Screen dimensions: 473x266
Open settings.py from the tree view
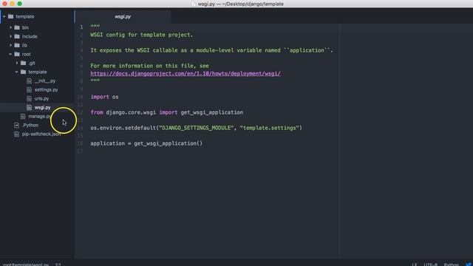46,89
